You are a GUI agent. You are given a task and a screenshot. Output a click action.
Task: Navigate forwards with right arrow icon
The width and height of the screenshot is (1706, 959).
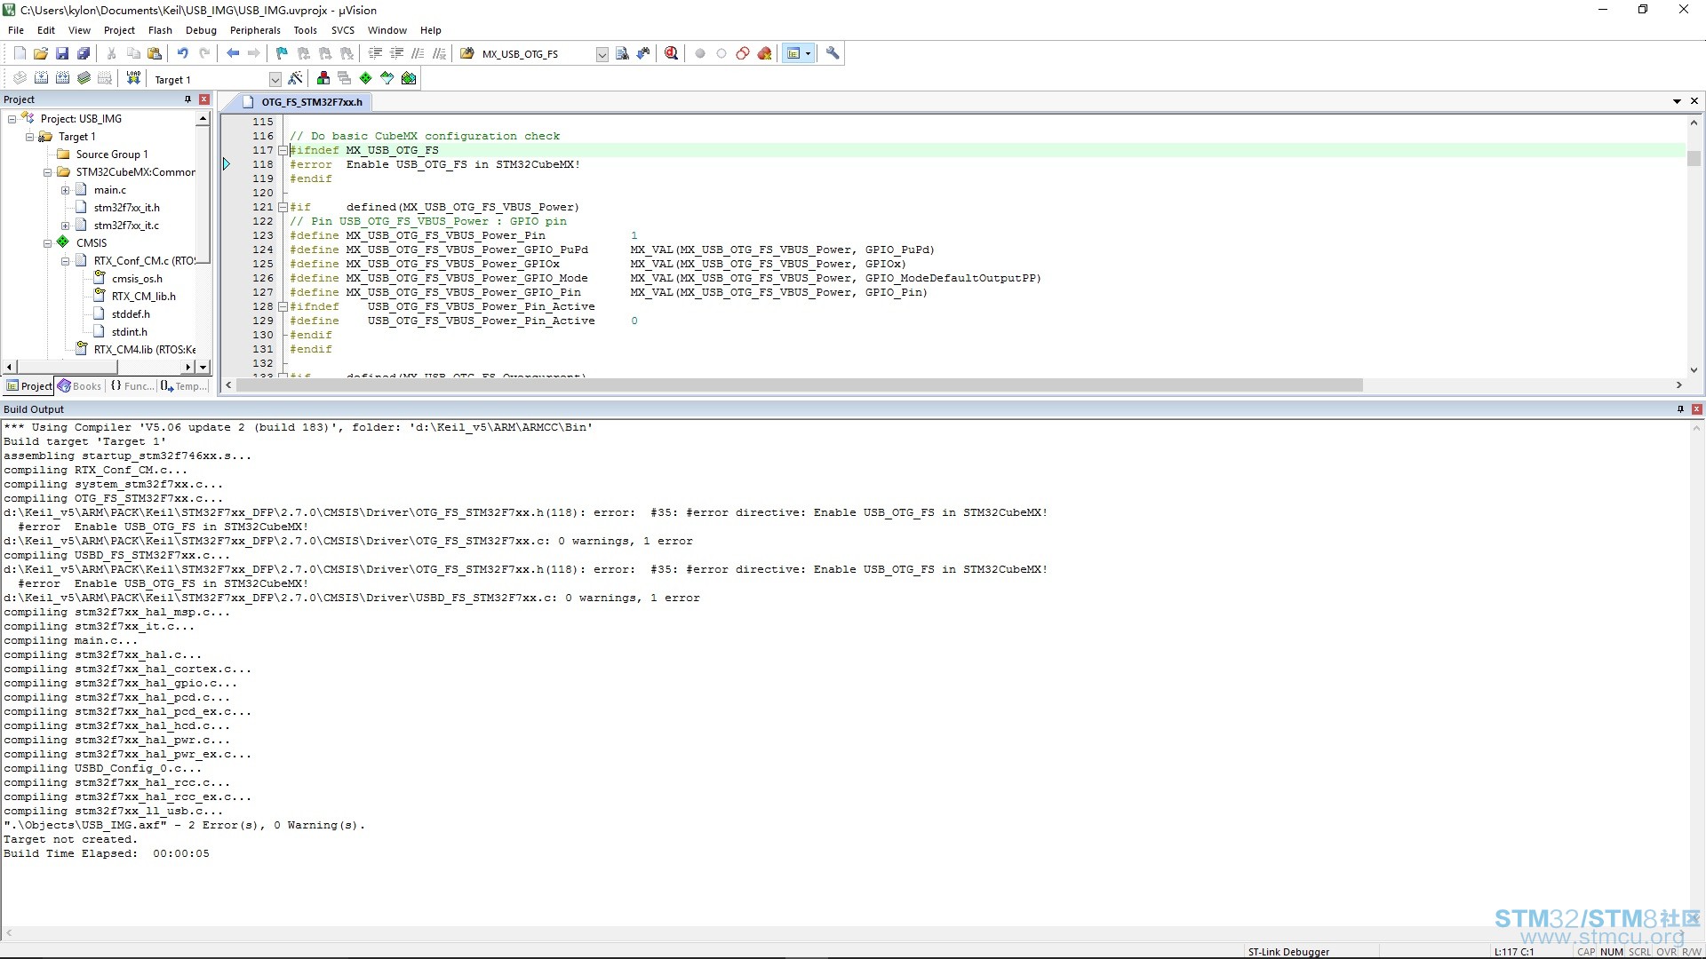(x=254, y=53)
